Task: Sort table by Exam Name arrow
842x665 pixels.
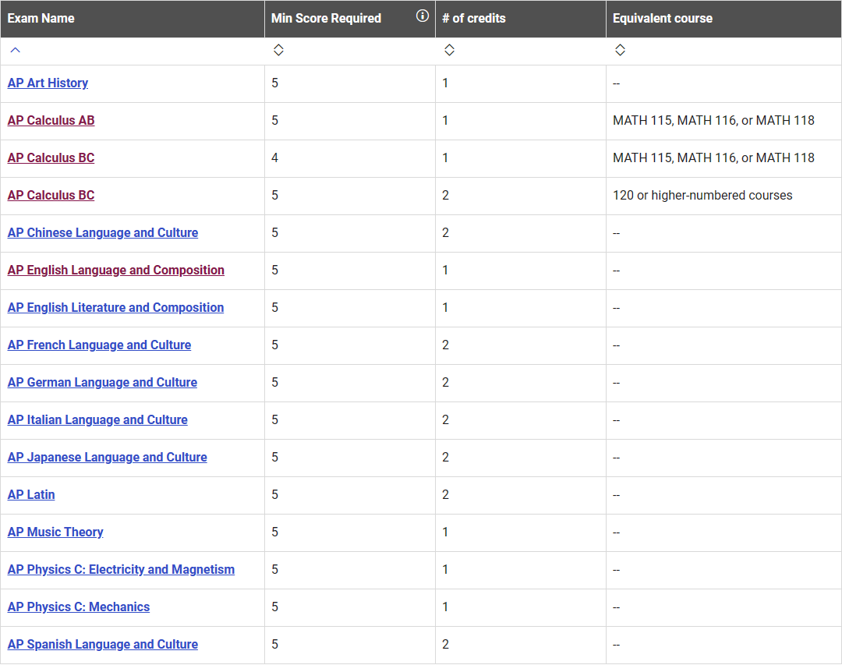Action: pyautogui.click(x=15, y=51)
